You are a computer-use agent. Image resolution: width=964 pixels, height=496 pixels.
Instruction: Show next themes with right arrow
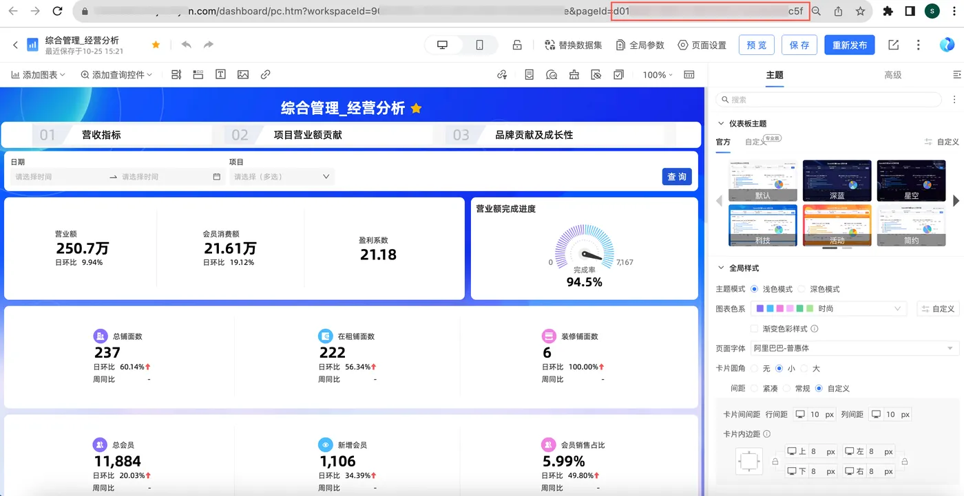[956, 201]
